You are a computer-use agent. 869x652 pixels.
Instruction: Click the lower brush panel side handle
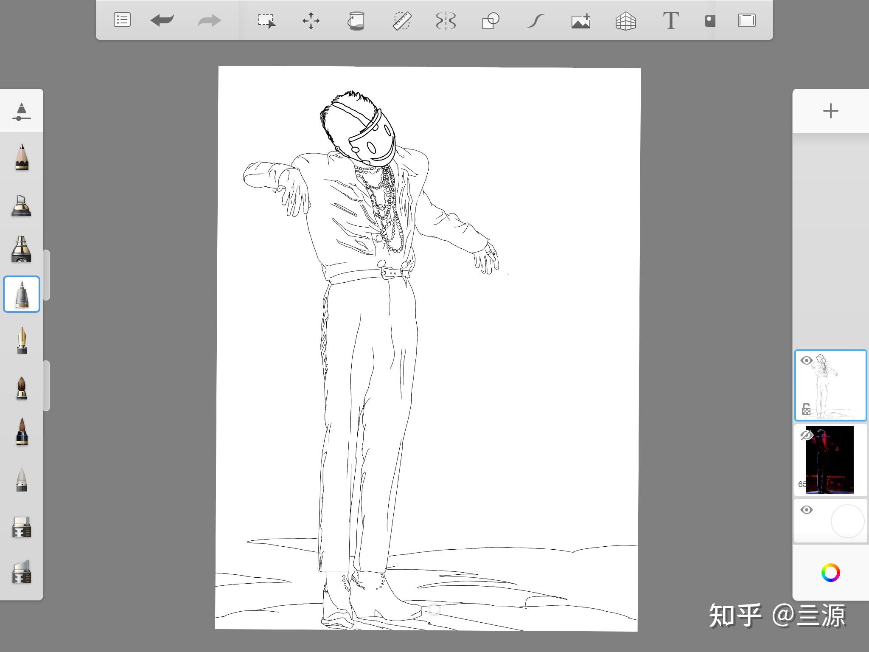pos(47,386)
